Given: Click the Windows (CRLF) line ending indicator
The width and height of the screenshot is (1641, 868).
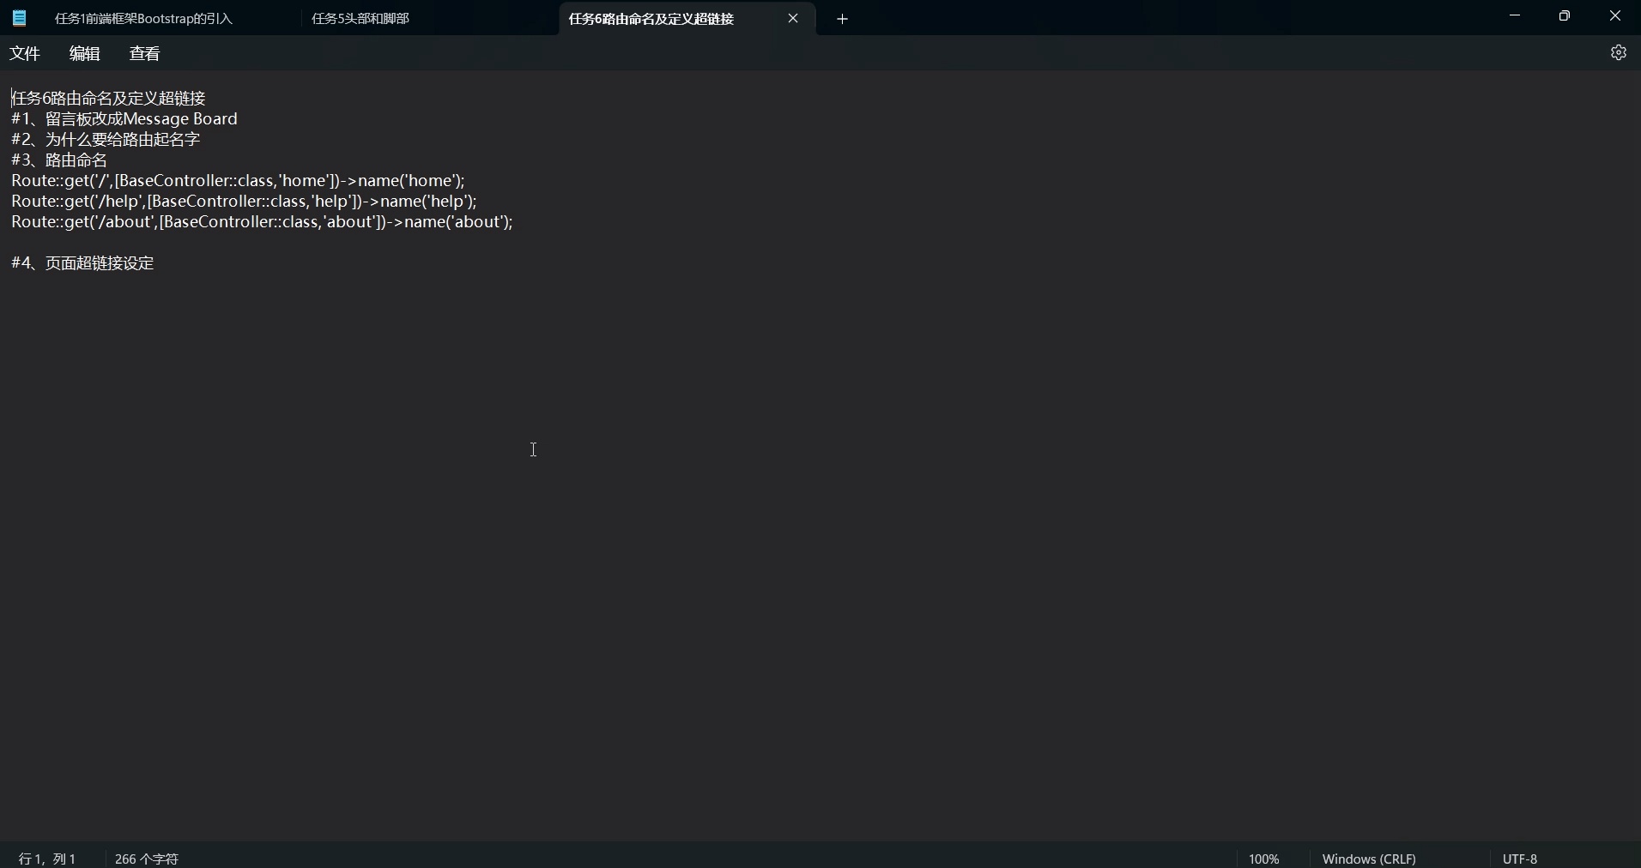Looking at the screenshot, I should 1369,858.
